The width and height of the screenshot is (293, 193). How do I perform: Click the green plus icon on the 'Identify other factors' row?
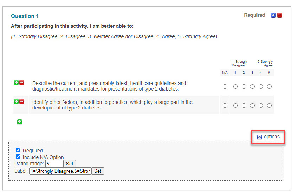[16, 101]
